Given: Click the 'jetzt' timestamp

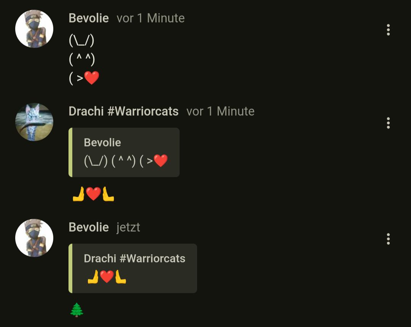Looking at the screenshot, I should point(128,227).
